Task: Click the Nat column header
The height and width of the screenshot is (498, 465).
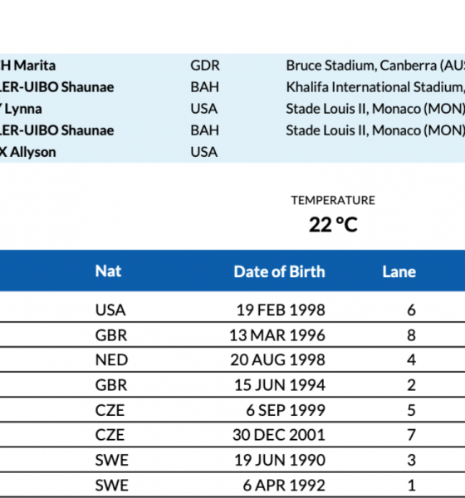Action: [x=108, y=271]
